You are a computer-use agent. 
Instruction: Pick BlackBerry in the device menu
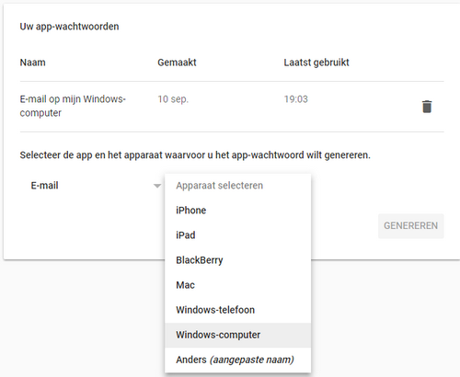[237, 260]
